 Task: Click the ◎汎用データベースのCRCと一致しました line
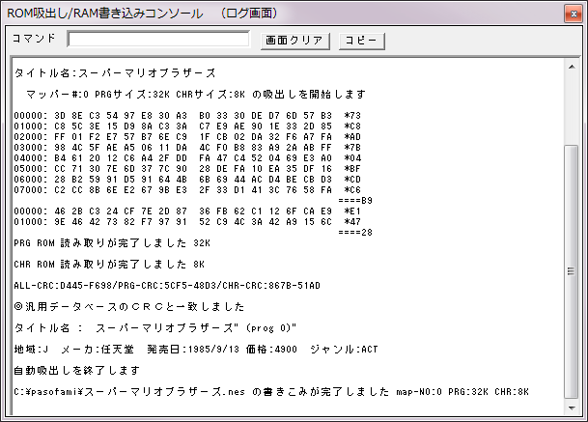pos(129,307)
